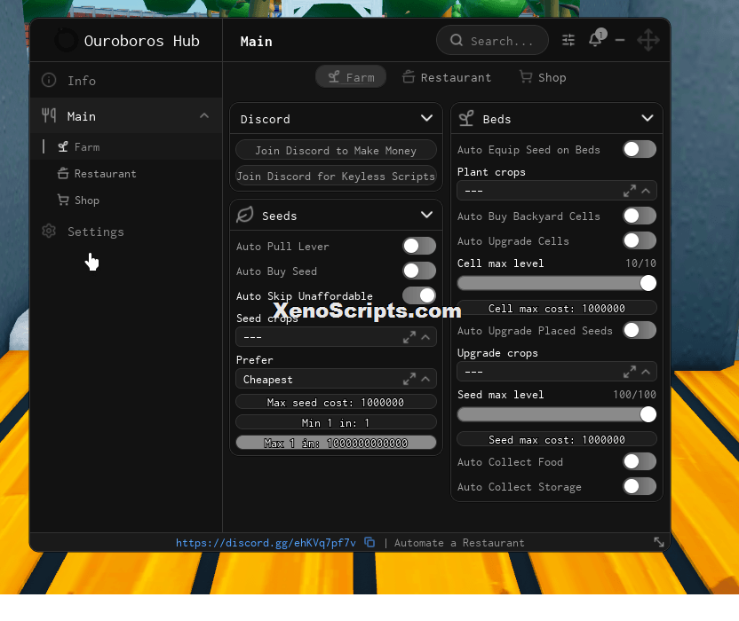Enable Auto Equip Seed on Beds
Screen dimensions: 739x621
pos(640,149)
